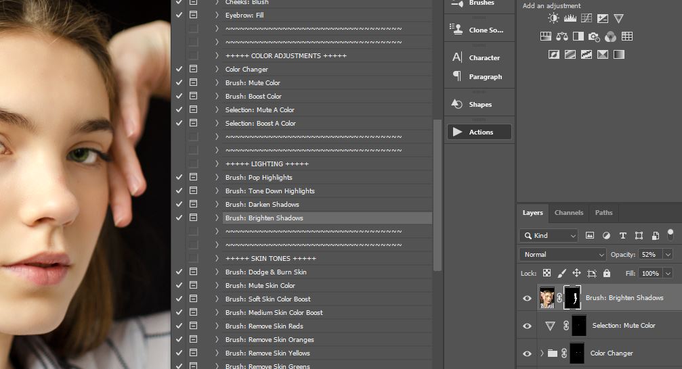Click the Color Balance scales icon

click(x=562, y=36)
